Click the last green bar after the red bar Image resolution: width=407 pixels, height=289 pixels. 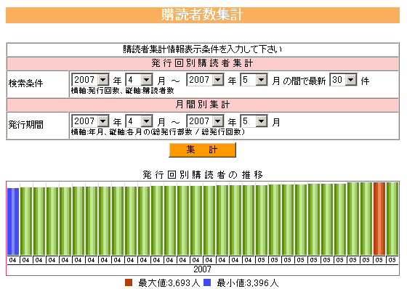pyautogui.click(x=392, y=219)
